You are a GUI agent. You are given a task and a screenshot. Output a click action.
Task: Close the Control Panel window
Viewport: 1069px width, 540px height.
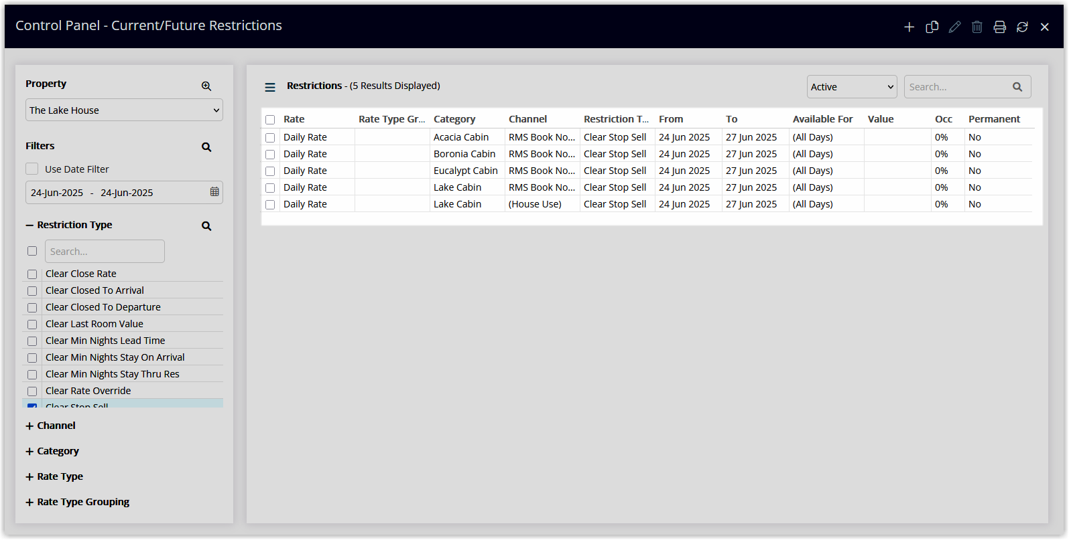(x=1045, y=27)
